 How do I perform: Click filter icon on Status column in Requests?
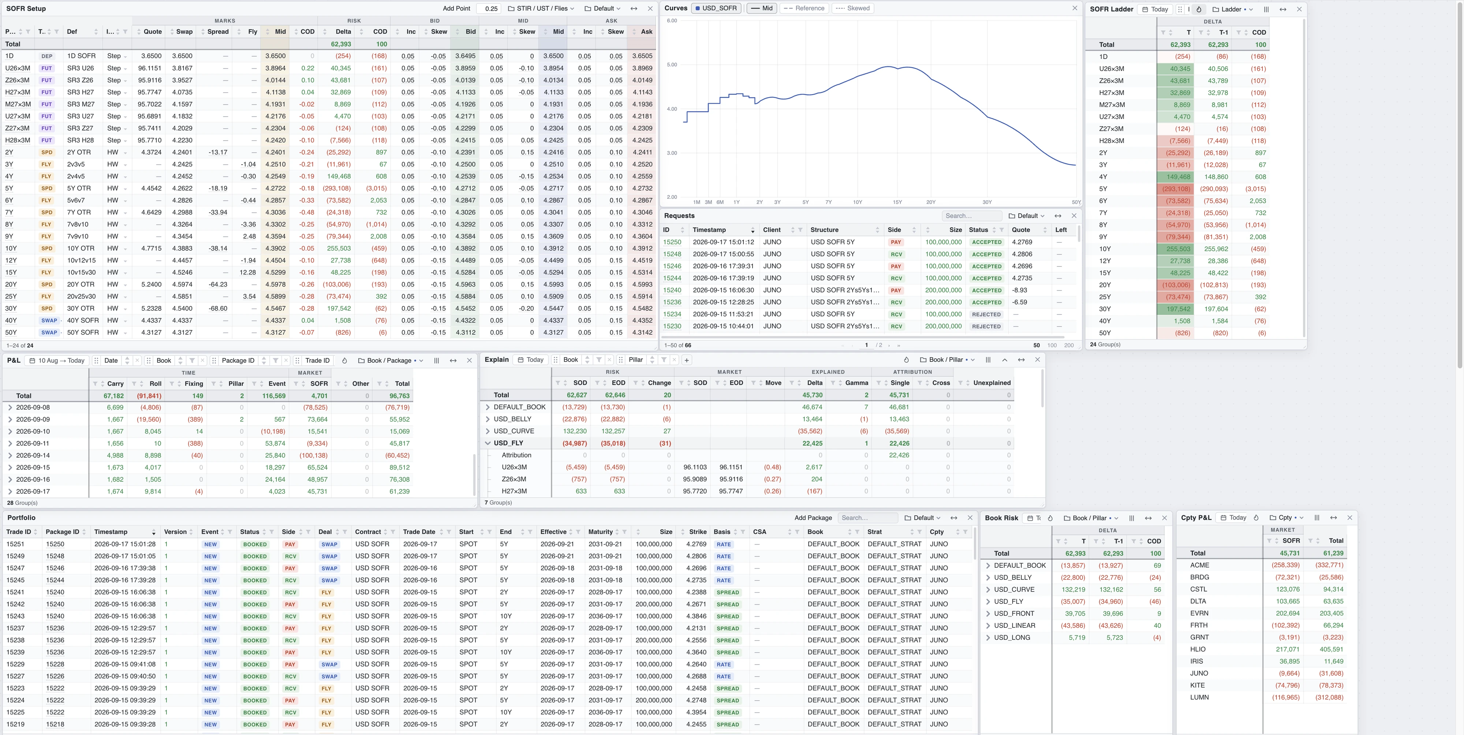pyautogui.click(x=1001, y=230)
